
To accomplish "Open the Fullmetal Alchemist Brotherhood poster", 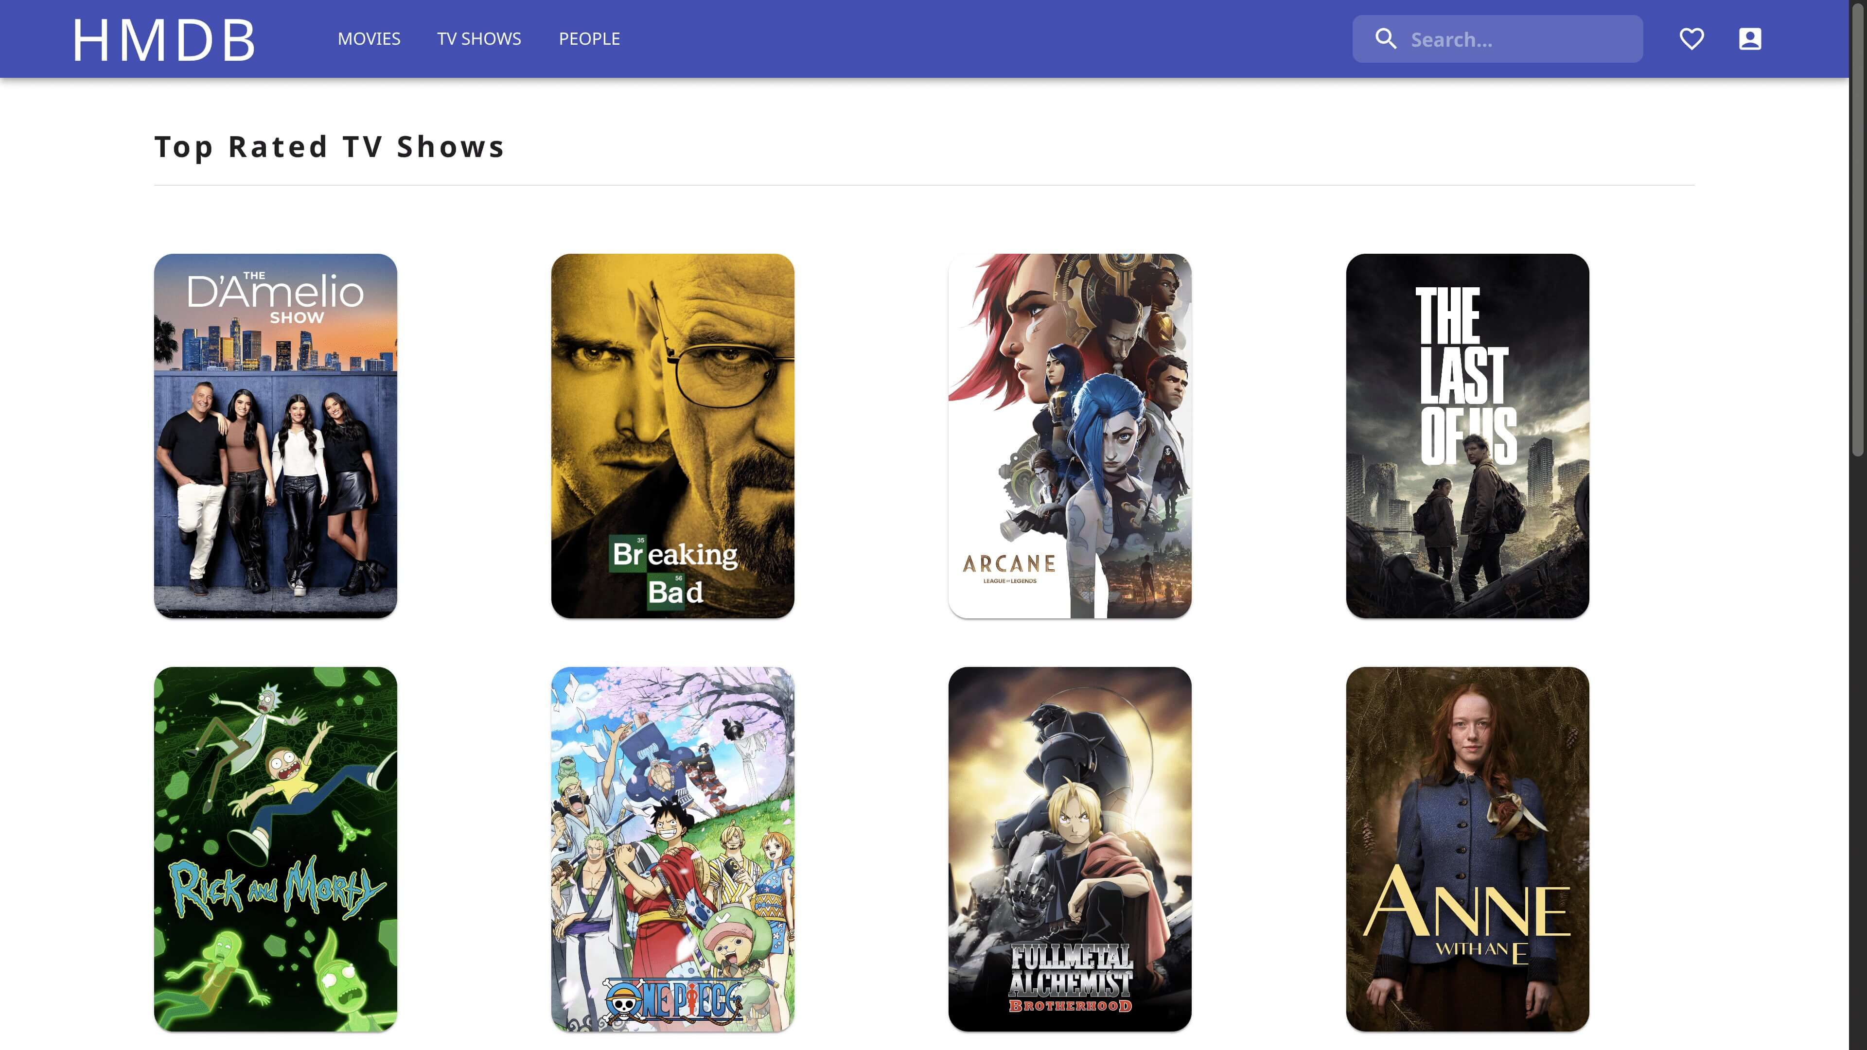I will point(1071,849).
